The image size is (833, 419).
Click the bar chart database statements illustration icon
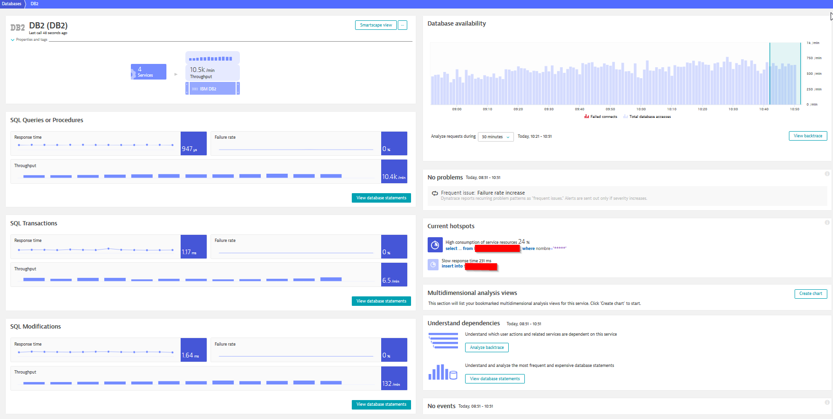tap(443, 372)
